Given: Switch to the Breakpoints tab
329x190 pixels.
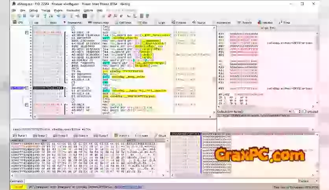Looking at the screenshot, I should [74, 23].
